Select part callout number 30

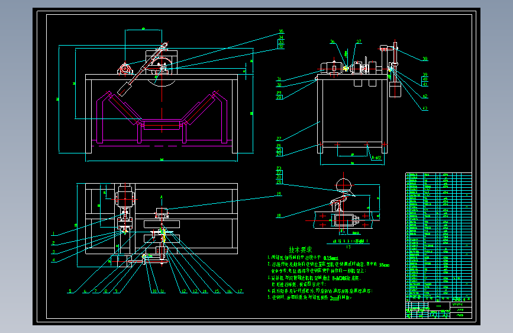[x=279, y=85]
